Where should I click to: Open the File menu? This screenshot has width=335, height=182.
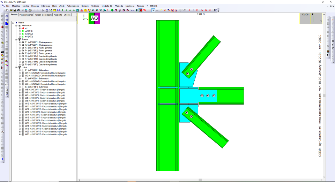pyautogui.click(x=8, y=6)
